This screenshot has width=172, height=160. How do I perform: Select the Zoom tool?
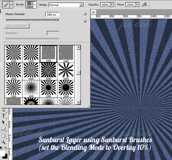click(4, 142)
